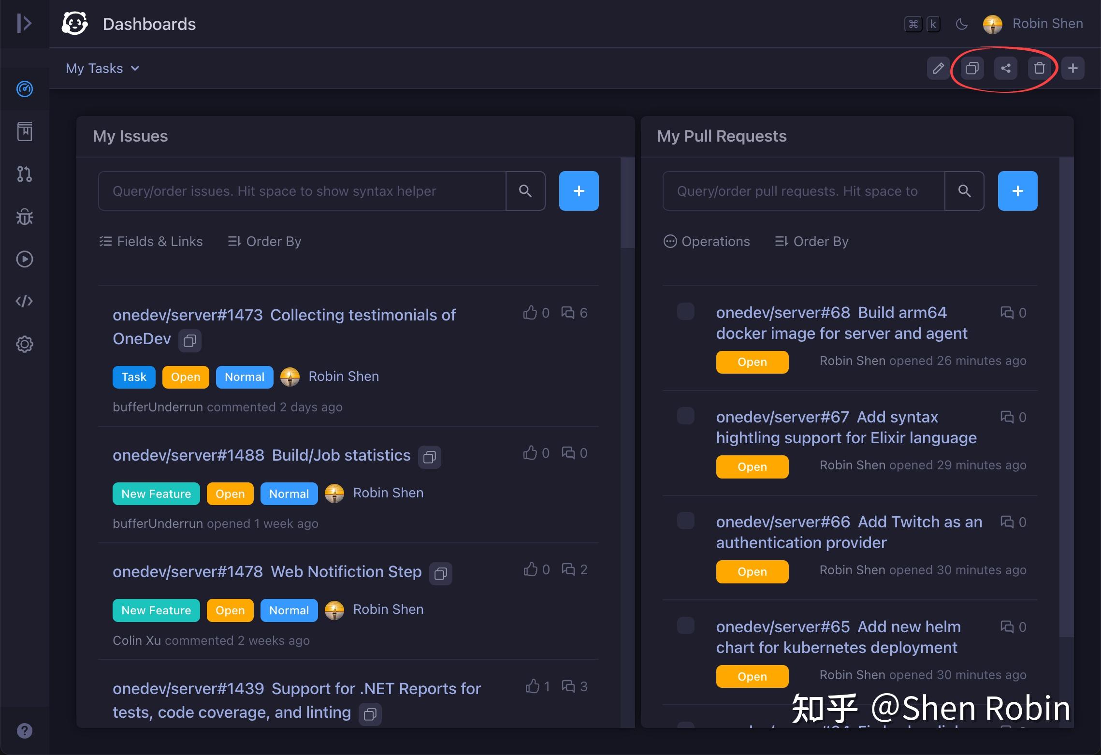The height and width of the screenshot is (755, 1101).
Task: Open the Pull Requests icon in sidebar
Action: tap(25, 174)
